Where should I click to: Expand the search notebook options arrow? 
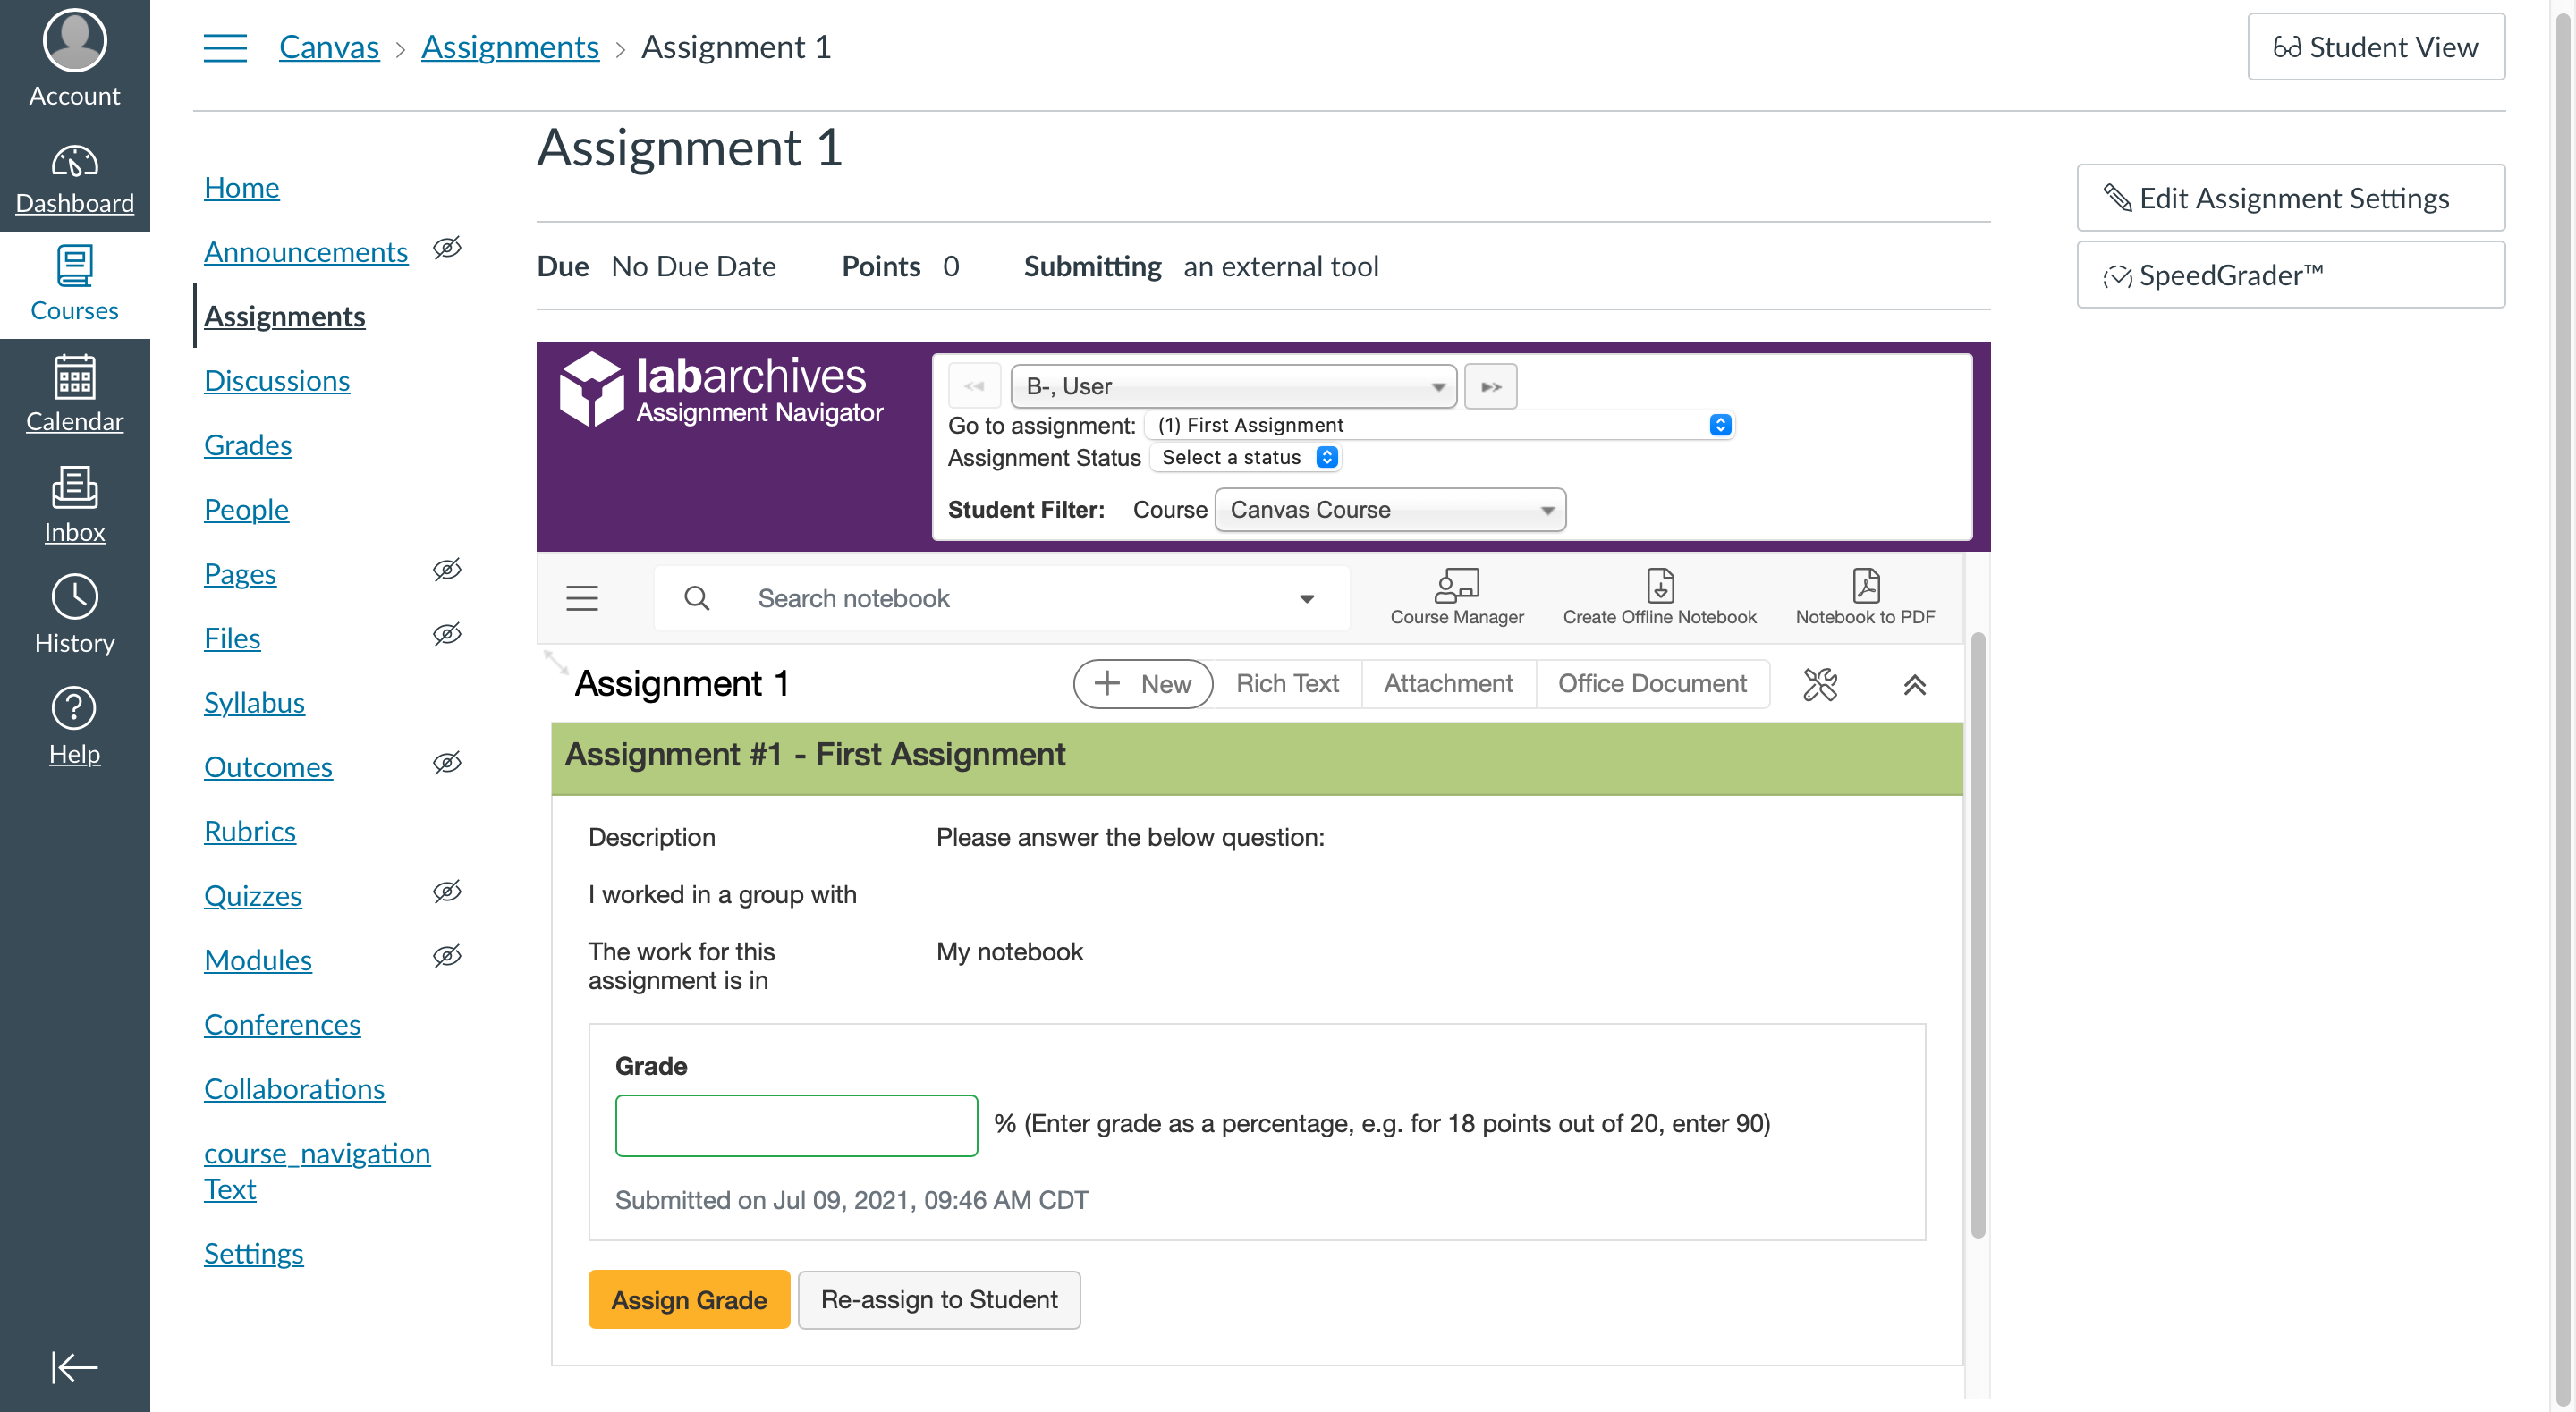1307,598
